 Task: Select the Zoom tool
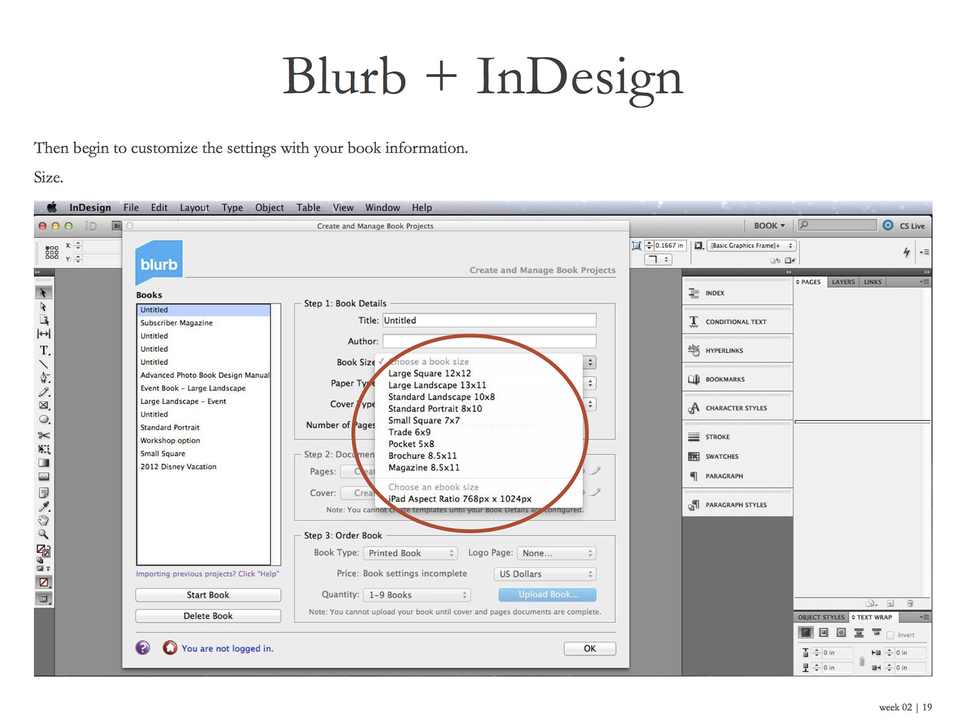pyautogui.click(x=44, y=534)
